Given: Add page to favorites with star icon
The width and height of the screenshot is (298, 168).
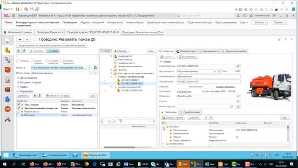Looking at the screenshot, I should (x=35, y=39).
